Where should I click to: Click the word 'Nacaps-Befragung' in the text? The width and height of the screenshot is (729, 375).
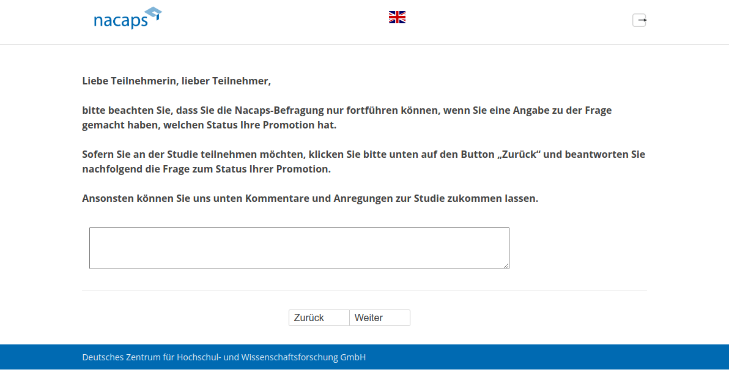click(275, 110)
